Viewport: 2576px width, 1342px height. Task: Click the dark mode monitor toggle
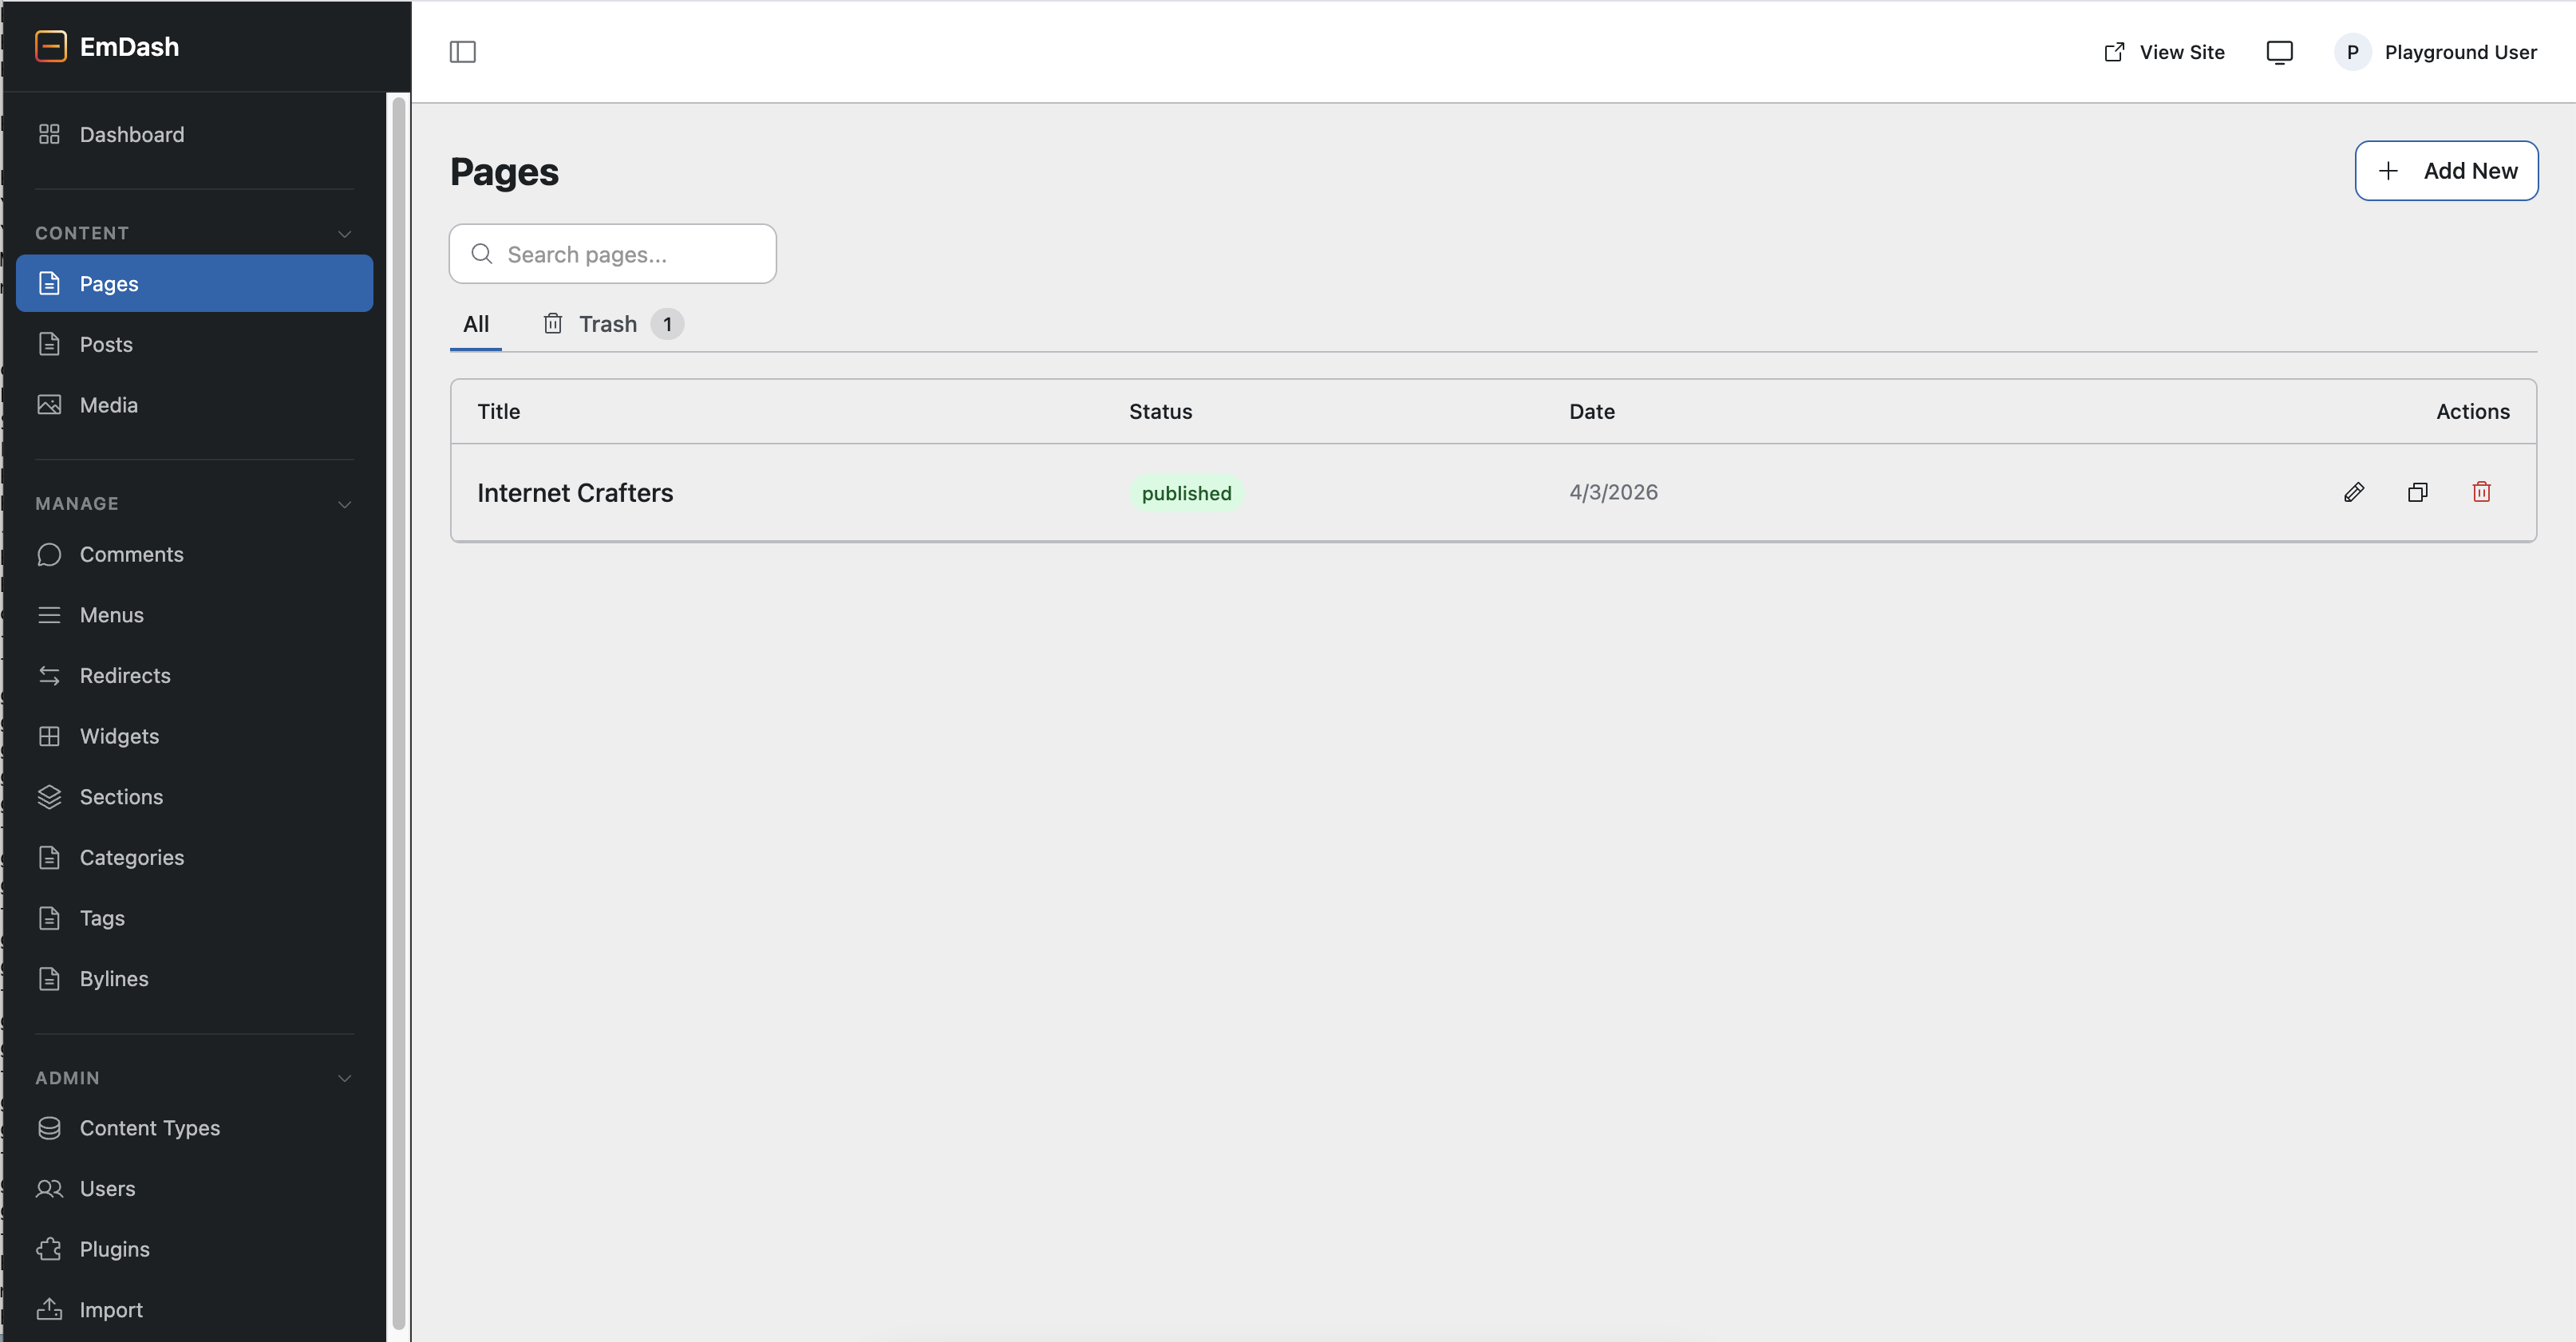(x=2280, y=51)
